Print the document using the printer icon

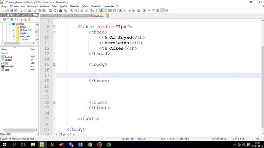point(29,11)
